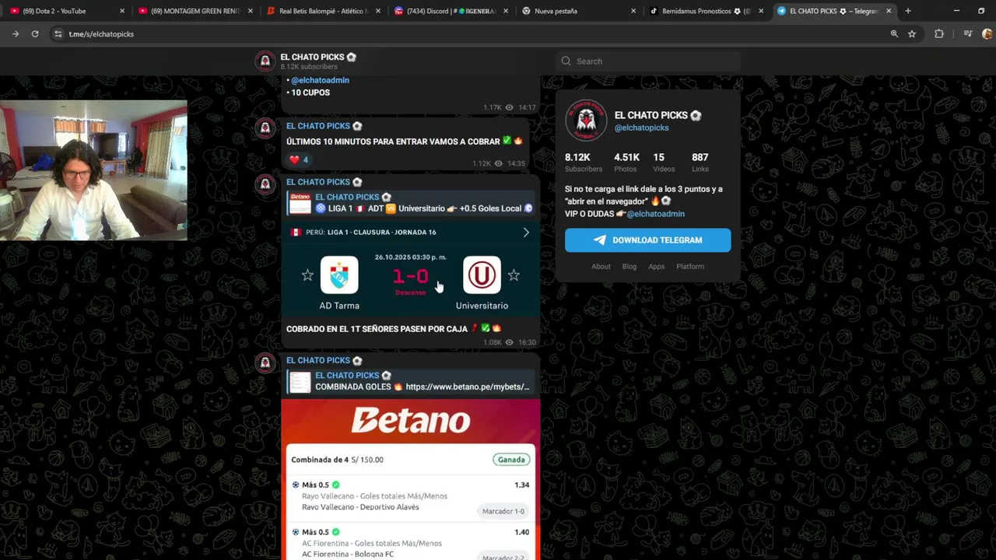Click the webcam overlay video
The image size is (996, 560).
(93, 170)
